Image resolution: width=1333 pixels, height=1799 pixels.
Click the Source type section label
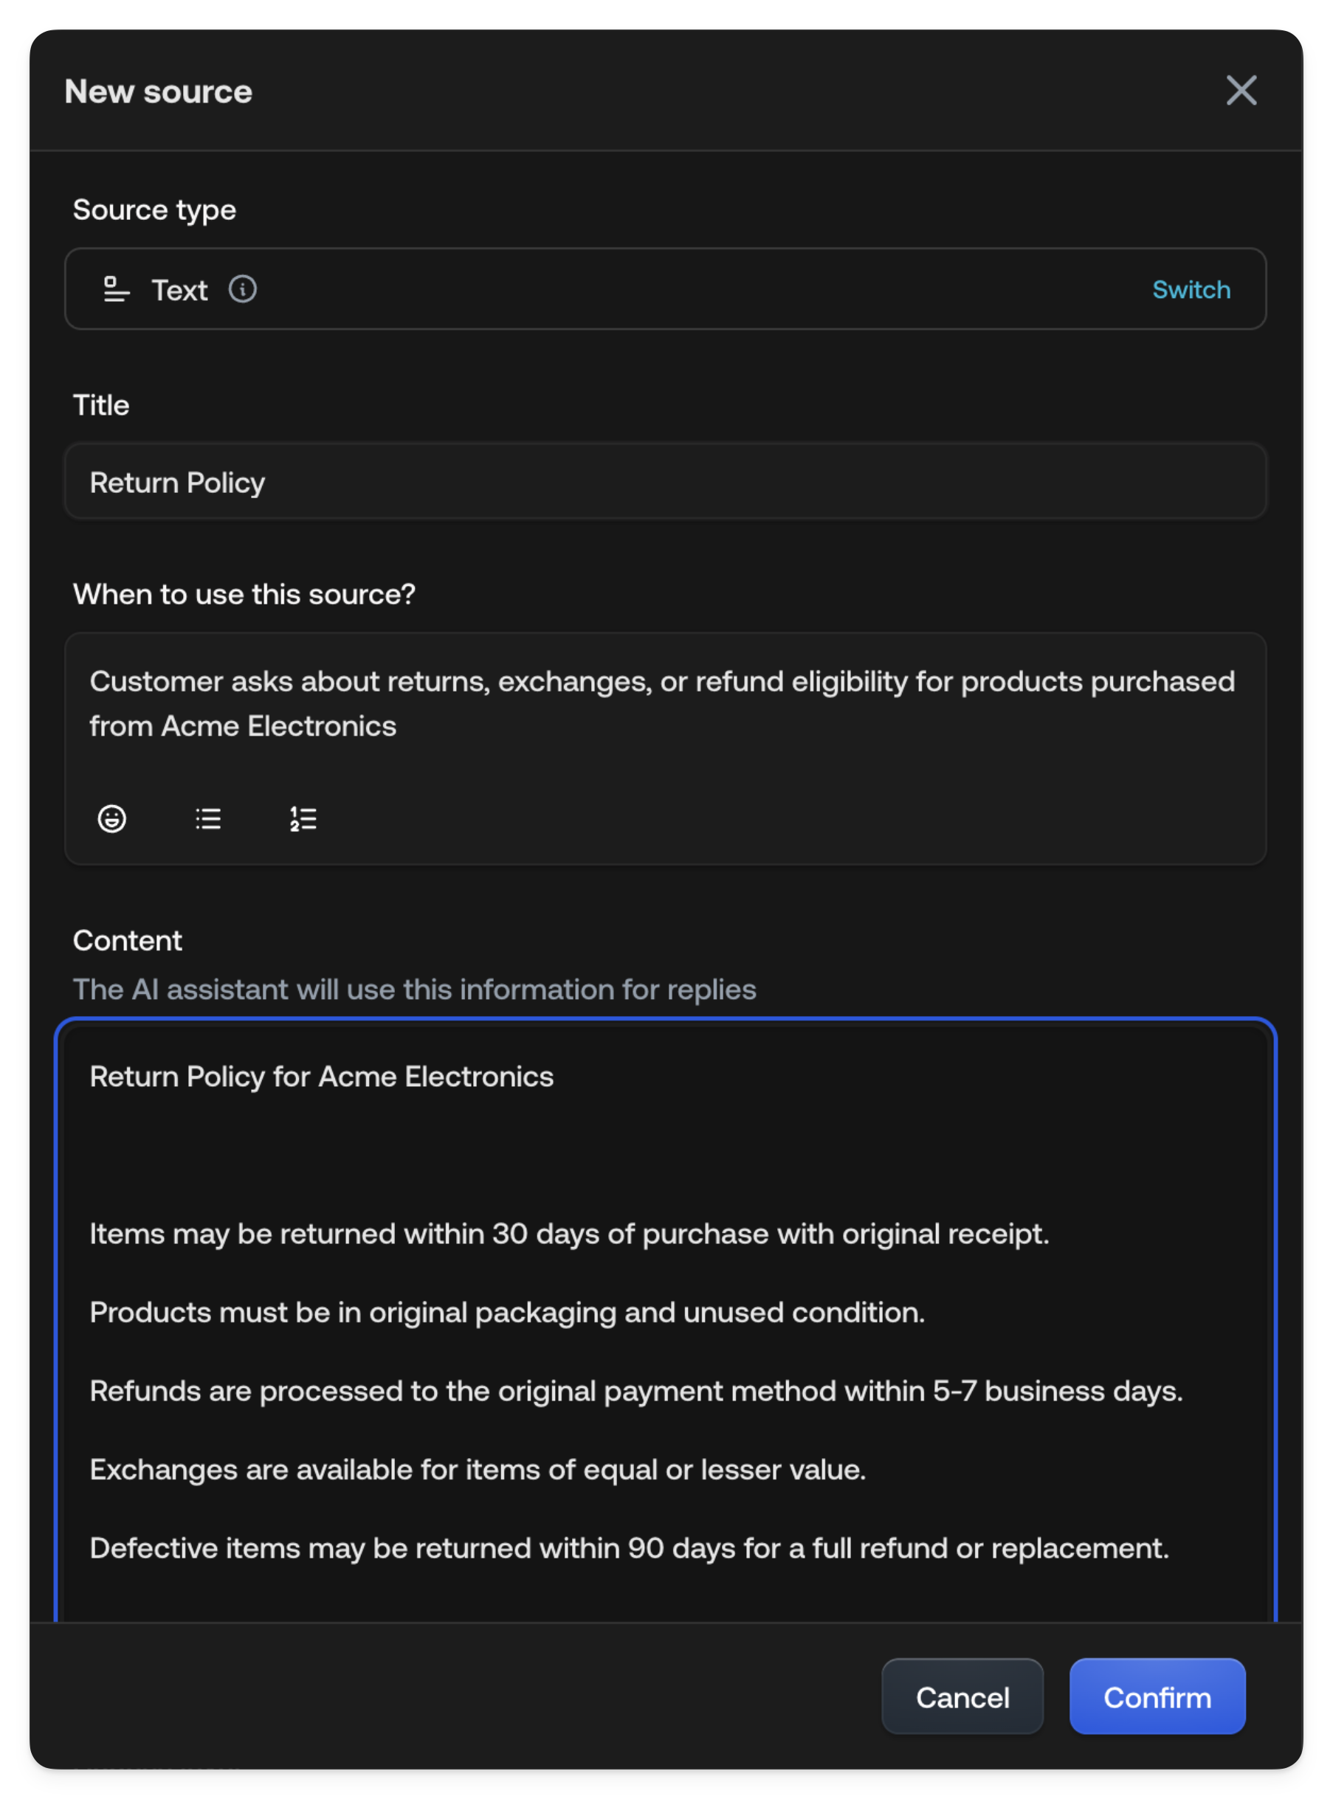[x=154, y=210]
